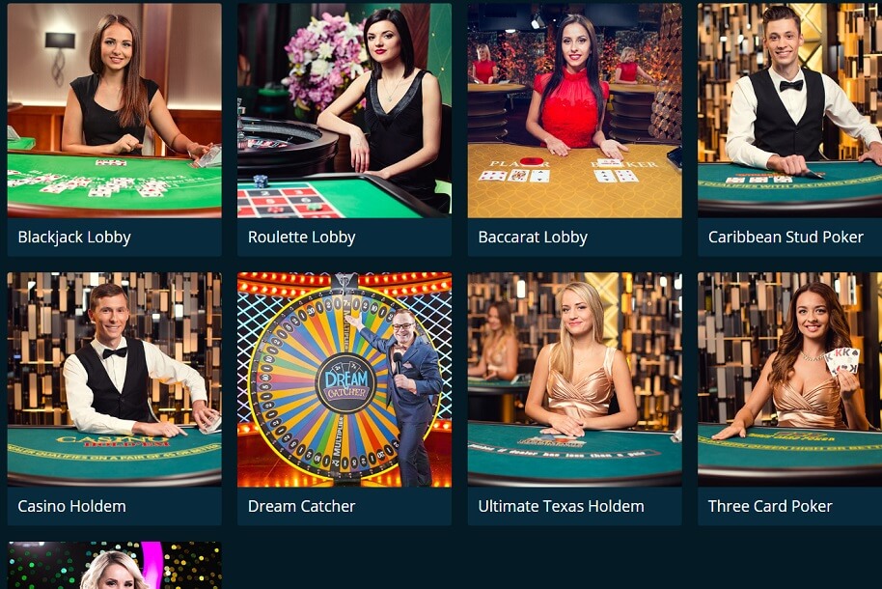The image size is (882, 589).
Task: Click the Ultimate Texas Holdem title text
Action: tap(561, 506)
